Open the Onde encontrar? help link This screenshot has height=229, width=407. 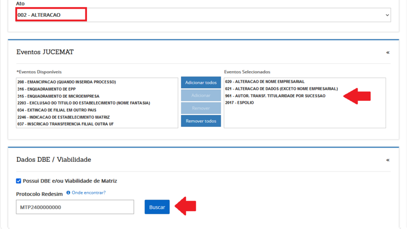[x=89, y=193]
